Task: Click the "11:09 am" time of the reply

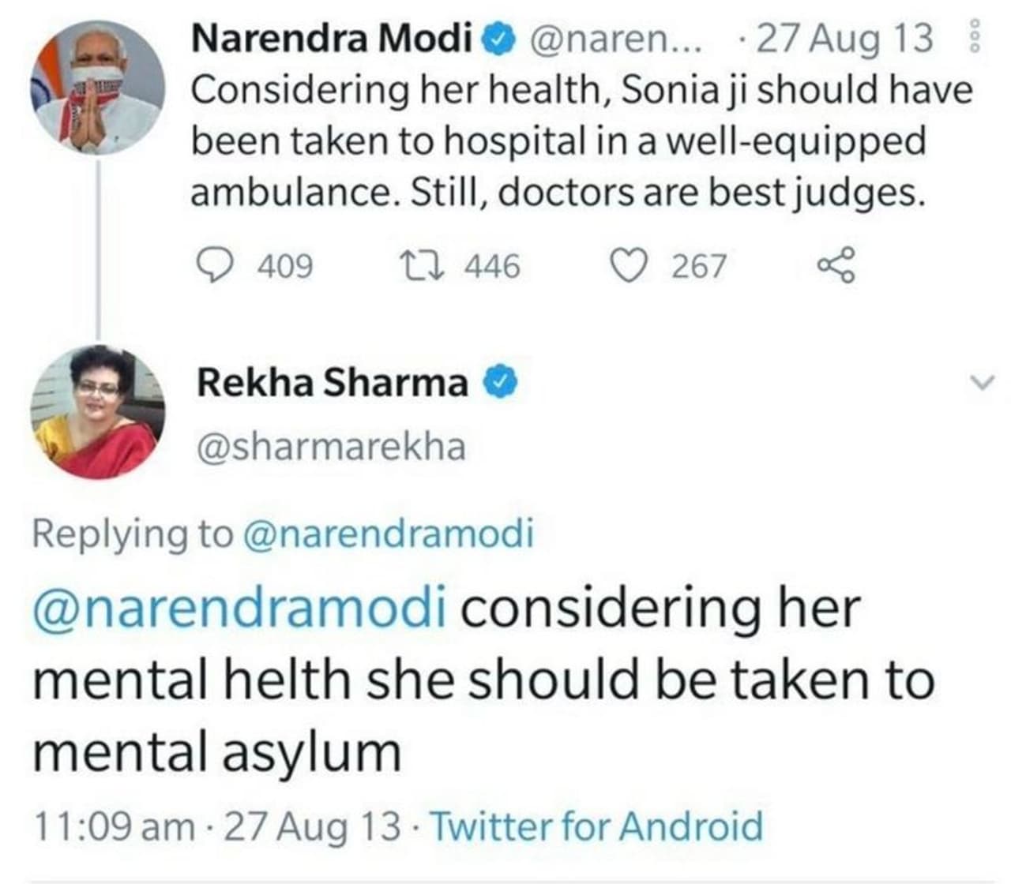Action: coord(114,826)
